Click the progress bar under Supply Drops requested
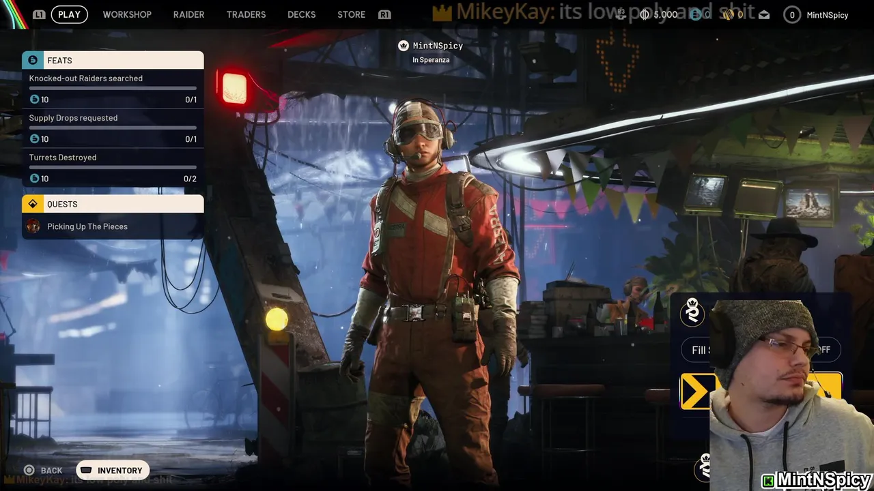This screenshot has height=491, width=874. [x=113, y=128]
